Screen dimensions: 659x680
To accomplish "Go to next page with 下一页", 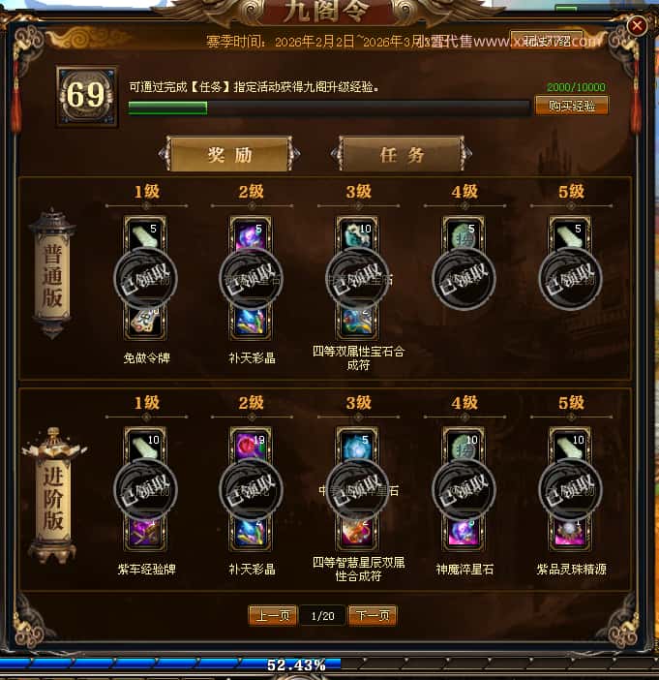I will pos(373,615).
